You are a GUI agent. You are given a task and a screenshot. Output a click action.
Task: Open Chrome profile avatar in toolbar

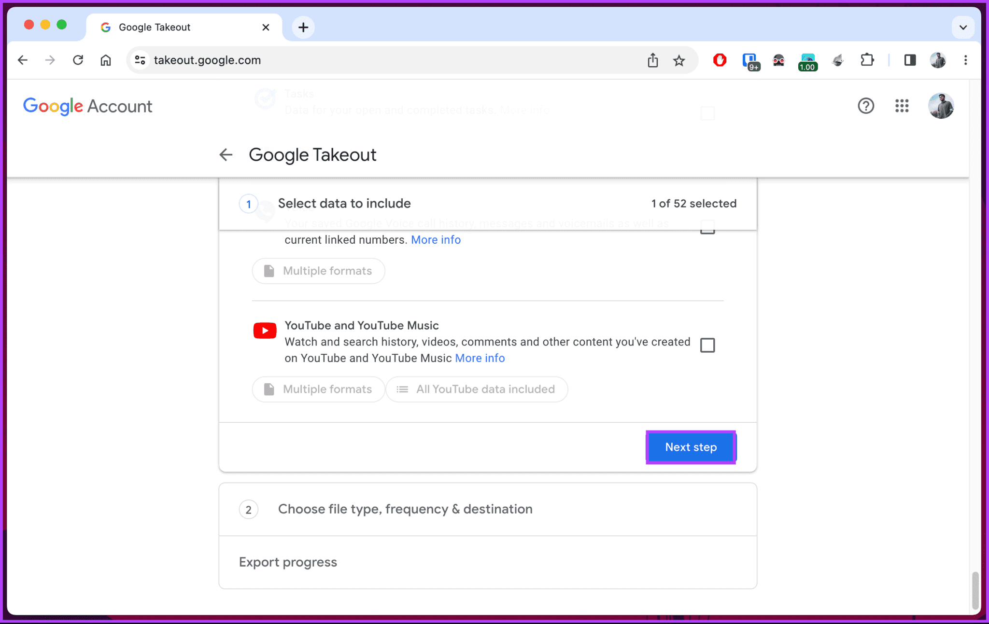938,60
